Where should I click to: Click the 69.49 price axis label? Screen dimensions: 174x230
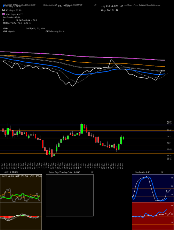169,149
